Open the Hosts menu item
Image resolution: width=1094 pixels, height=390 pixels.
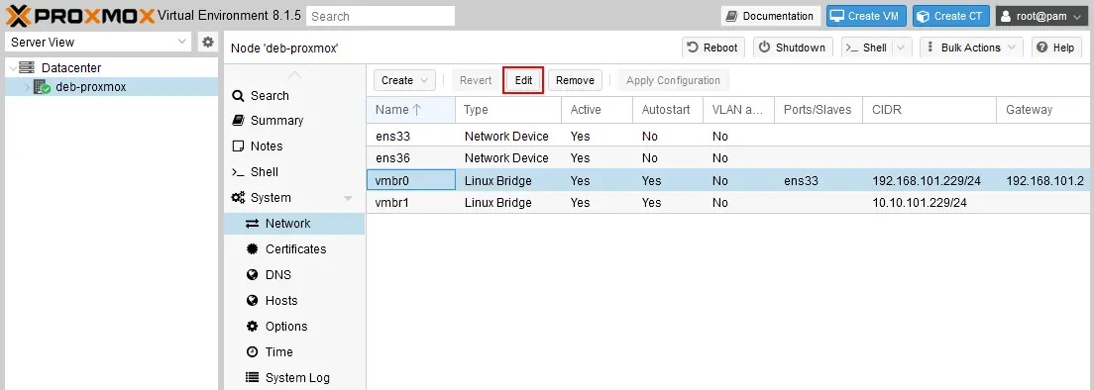tap(294, 301)
